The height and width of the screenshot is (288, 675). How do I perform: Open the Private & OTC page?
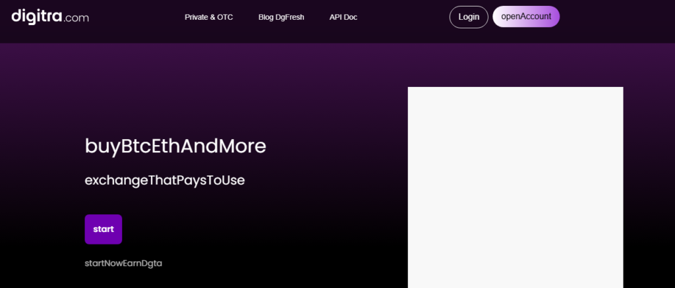pyautogui.click(x=208, y=17)
